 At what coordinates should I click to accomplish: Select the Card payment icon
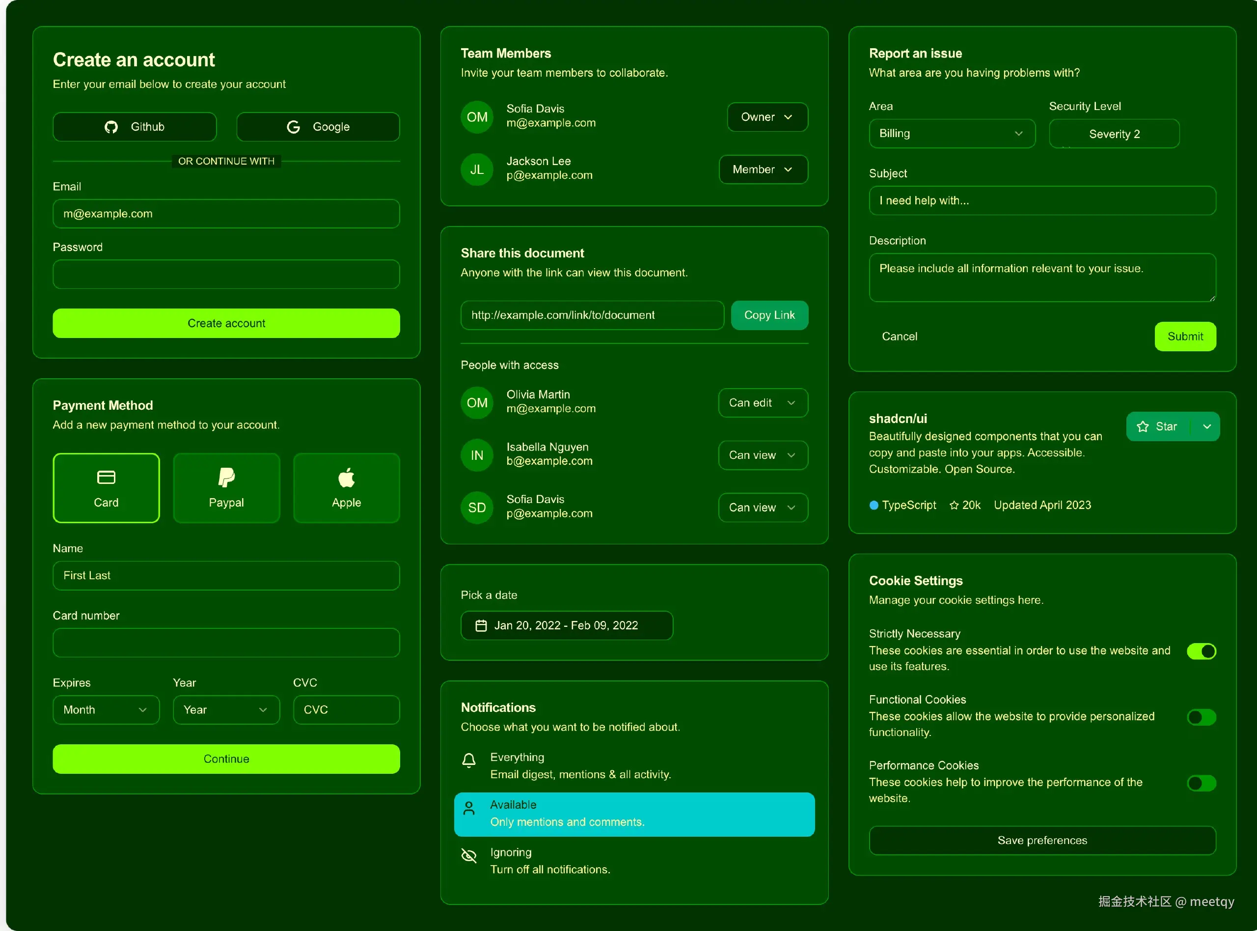coord(106,478)
